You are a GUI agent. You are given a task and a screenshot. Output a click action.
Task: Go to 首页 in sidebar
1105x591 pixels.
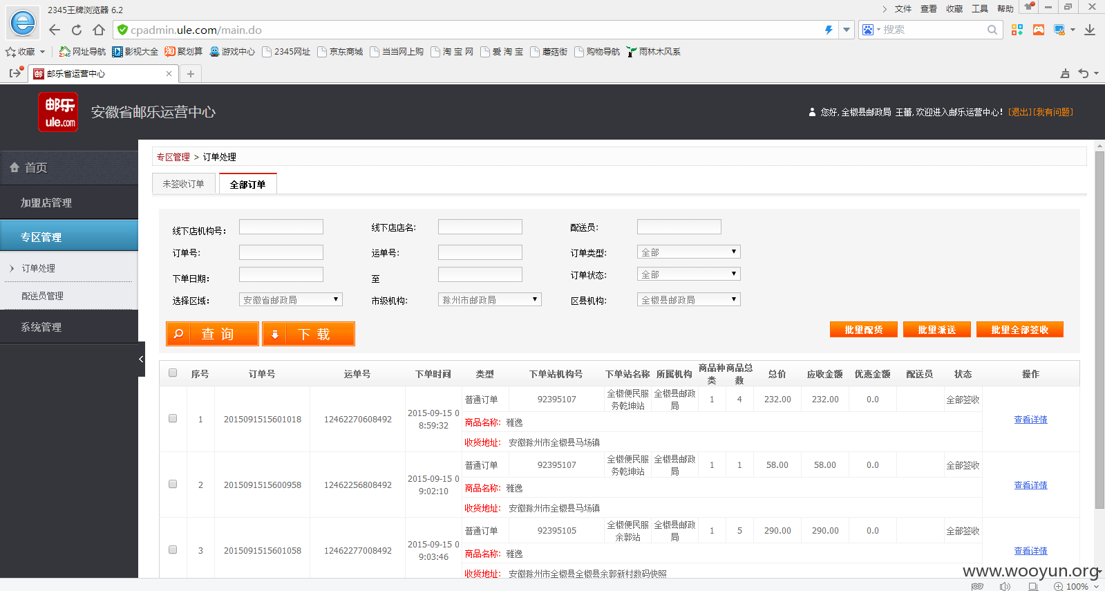pyautogui.click(x=69, y=167)
